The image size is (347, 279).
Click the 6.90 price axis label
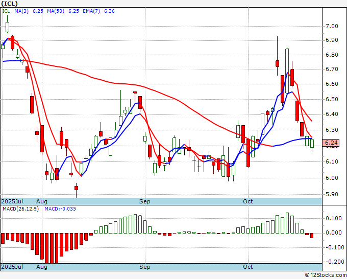click(332, 40)
